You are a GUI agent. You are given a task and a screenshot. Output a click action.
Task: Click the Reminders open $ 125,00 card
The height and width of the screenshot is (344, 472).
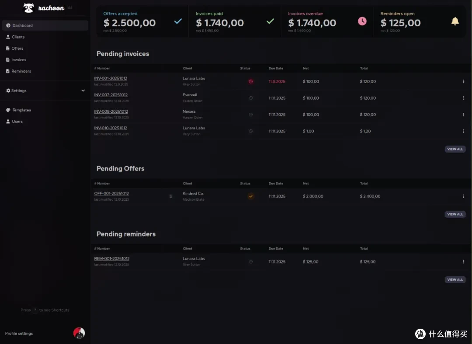coord(420,22)
